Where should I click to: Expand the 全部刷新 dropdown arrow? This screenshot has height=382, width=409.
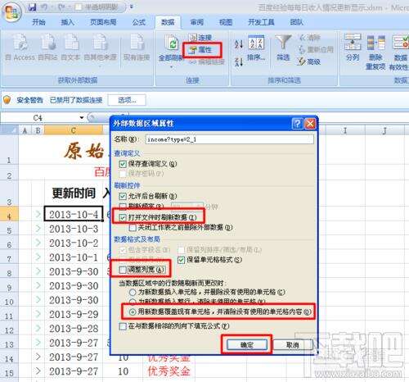(171, 66)
